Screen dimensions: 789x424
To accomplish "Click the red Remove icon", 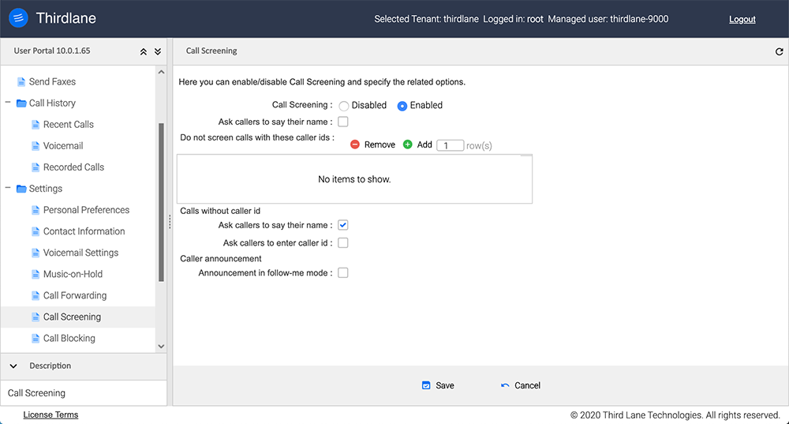I will pos(355,144).
